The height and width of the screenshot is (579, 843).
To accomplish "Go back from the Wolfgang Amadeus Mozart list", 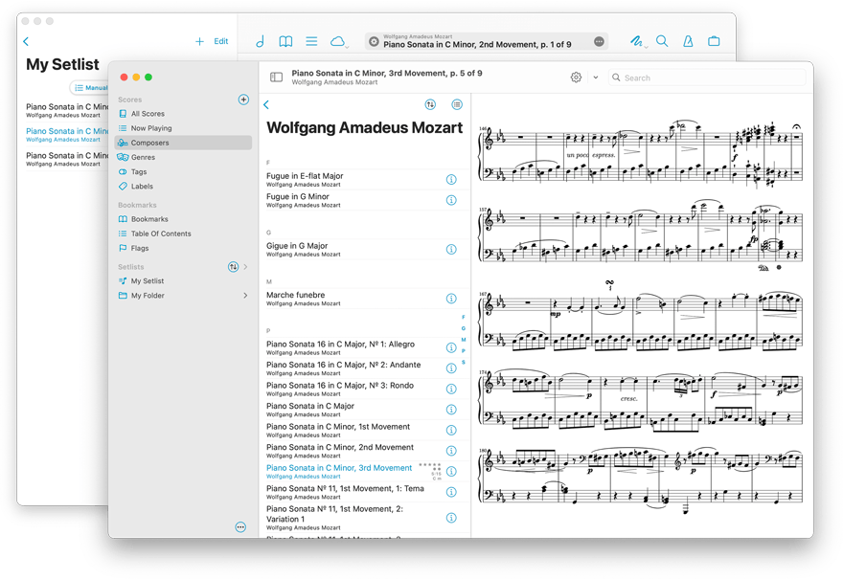I will pyautogui.click(x=266, y=104).
